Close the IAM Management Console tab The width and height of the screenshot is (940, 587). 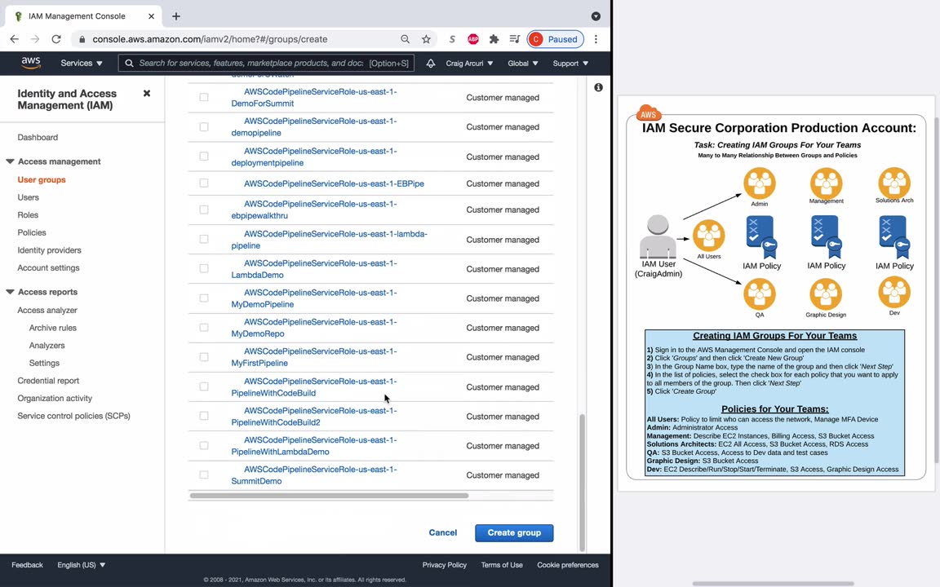[x=151, y=16]
